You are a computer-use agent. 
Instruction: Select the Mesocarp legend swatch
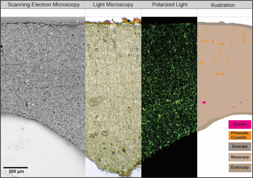coord(240,157)
